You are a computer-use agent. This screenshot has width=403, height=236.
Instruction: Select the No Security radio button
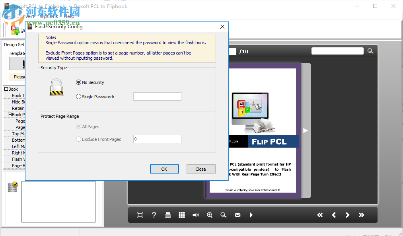(x=79, y=82)
